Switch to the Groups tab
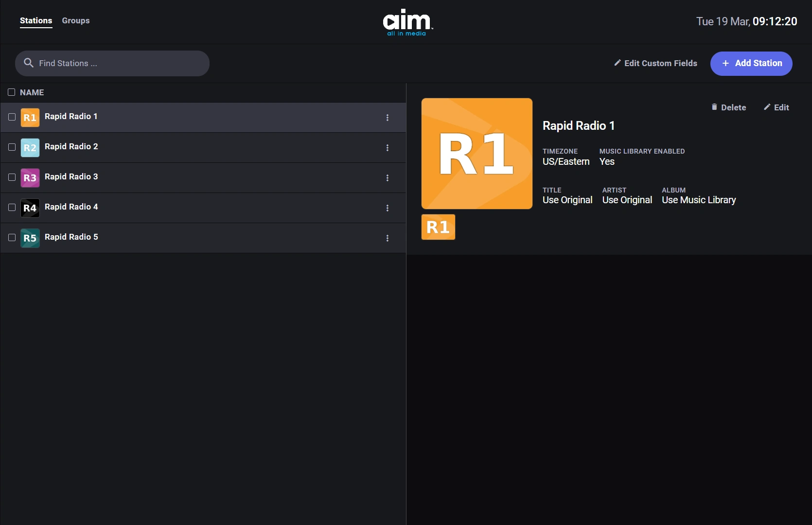812x525 pixels. click(76, 20)
